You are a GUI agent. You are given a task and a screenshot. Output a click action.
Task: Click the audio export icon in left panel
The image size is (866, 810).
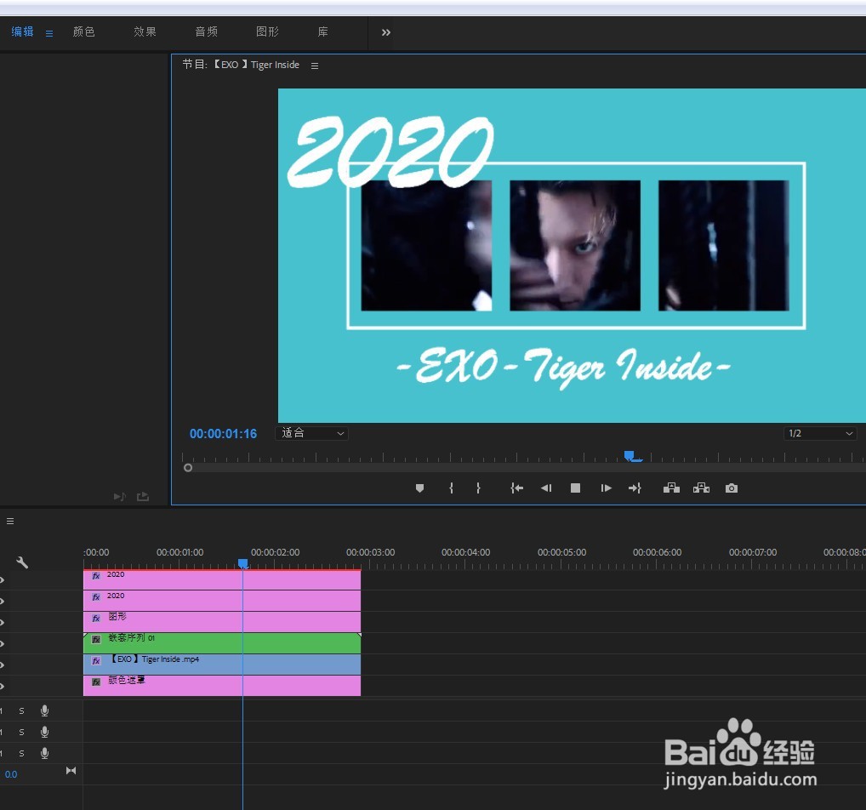(x=143, y=496)
